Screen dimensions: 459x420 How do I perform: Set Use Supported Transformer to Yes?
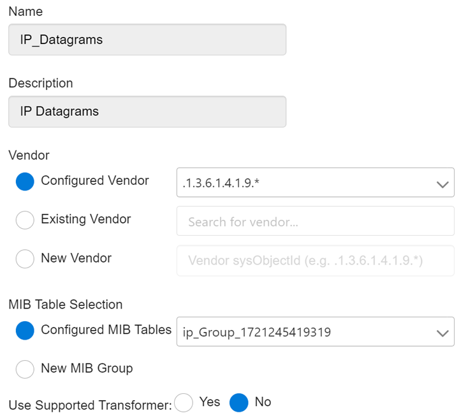pyautogui.click(x=184, y=403)
